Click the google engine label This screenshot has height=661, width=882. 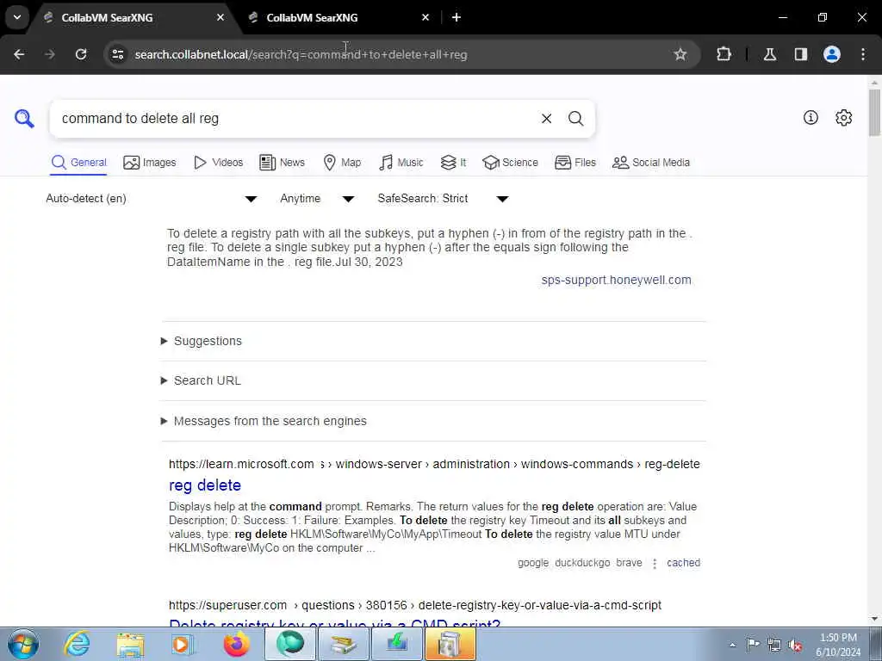(533, 563)
